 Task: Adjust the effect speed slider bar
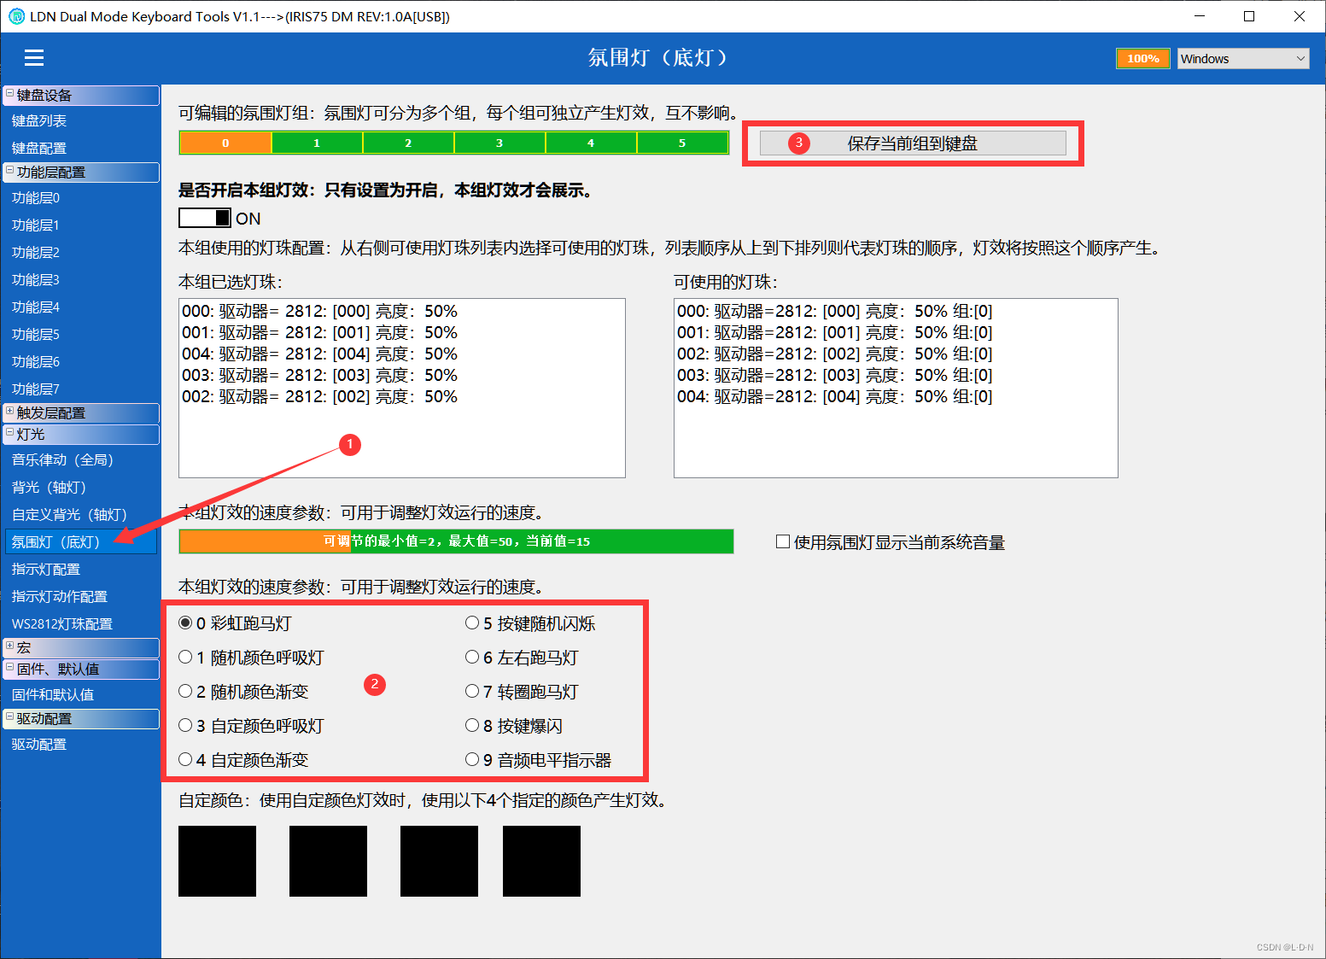pos(457,541)
